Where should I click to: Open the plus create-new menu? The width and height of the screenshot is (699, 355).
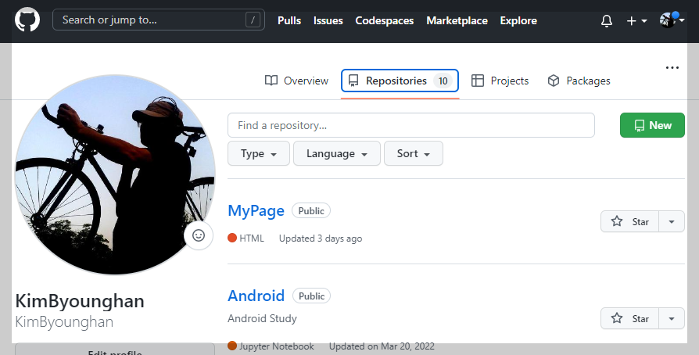[636, 20]
